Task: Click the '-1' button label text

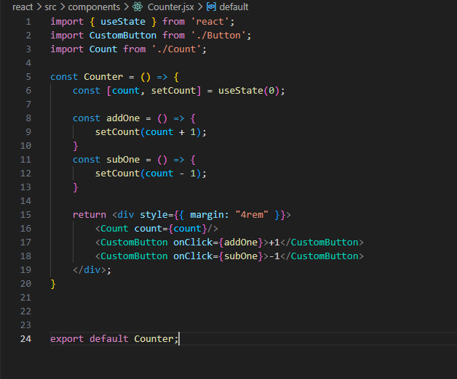Action: point(274,256)
